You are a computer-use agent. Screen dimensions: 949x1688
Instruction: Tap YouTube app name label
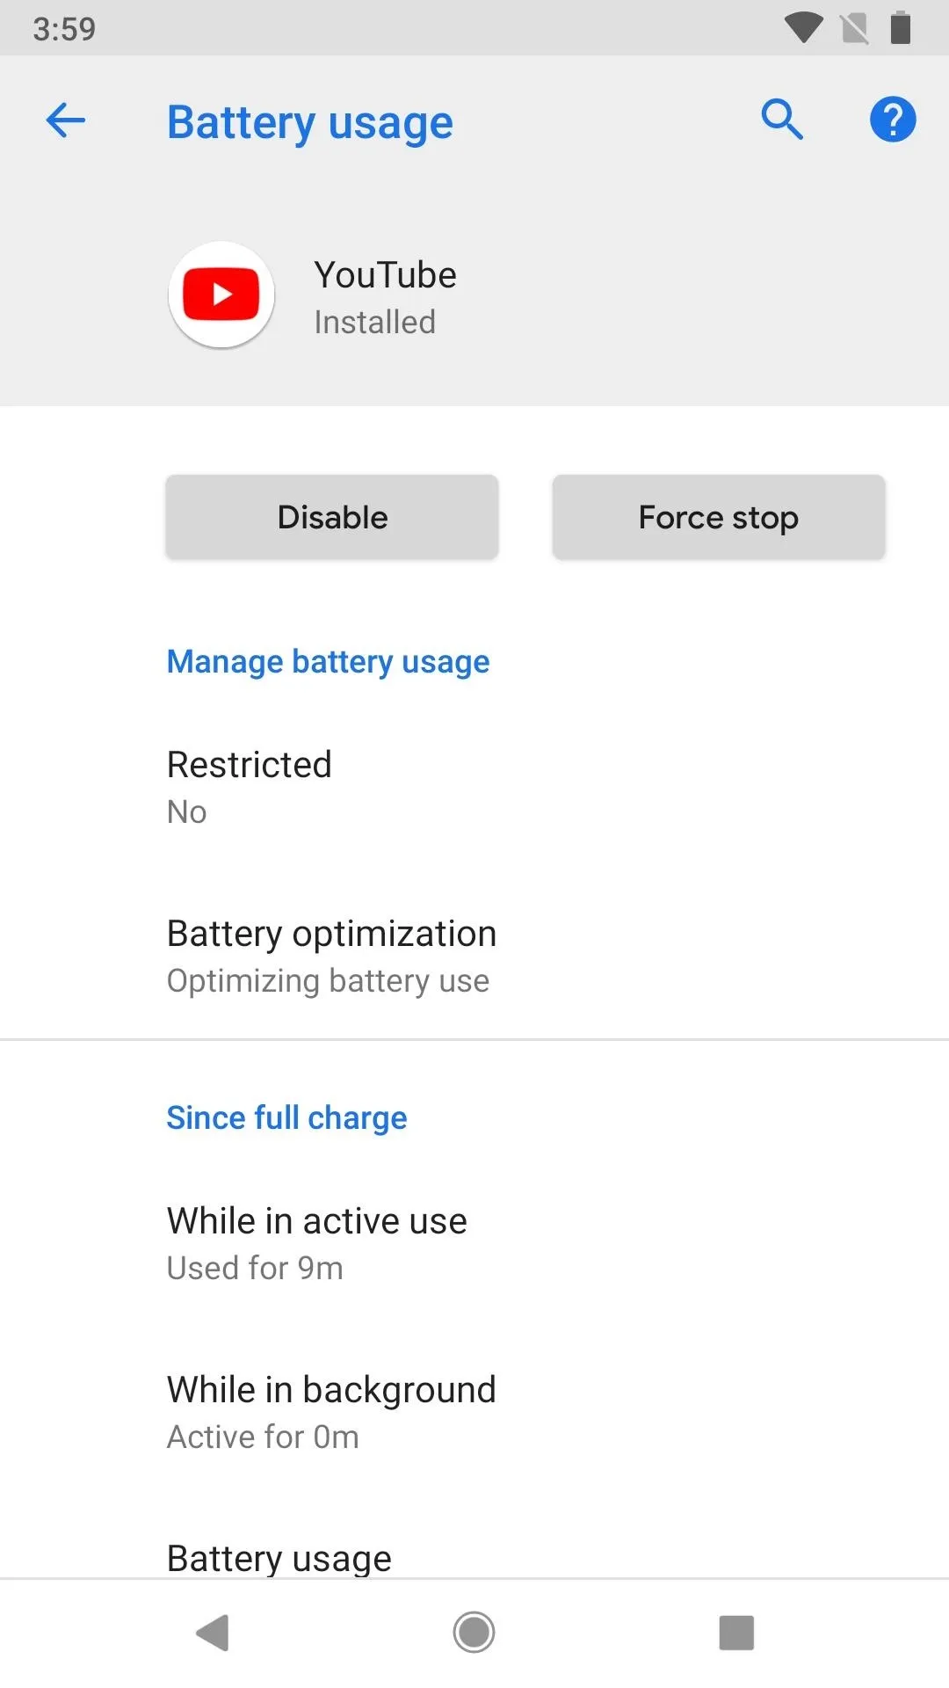385,275
